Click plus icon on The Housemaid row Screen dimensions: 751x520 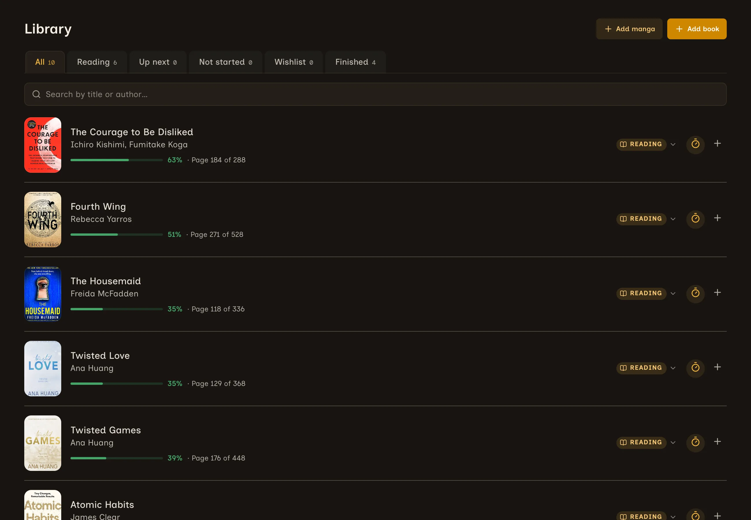pyautogui.click(x=717, y=293)
